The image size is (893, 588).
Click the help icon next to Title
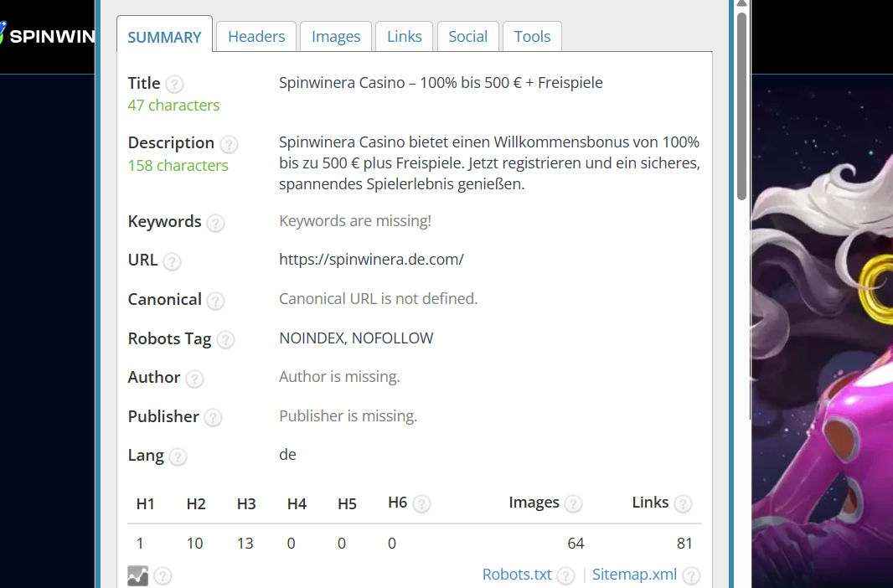(174, 84)
